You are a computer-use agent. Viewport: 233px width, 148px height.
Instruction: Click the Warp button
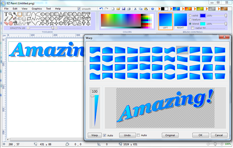95,135
